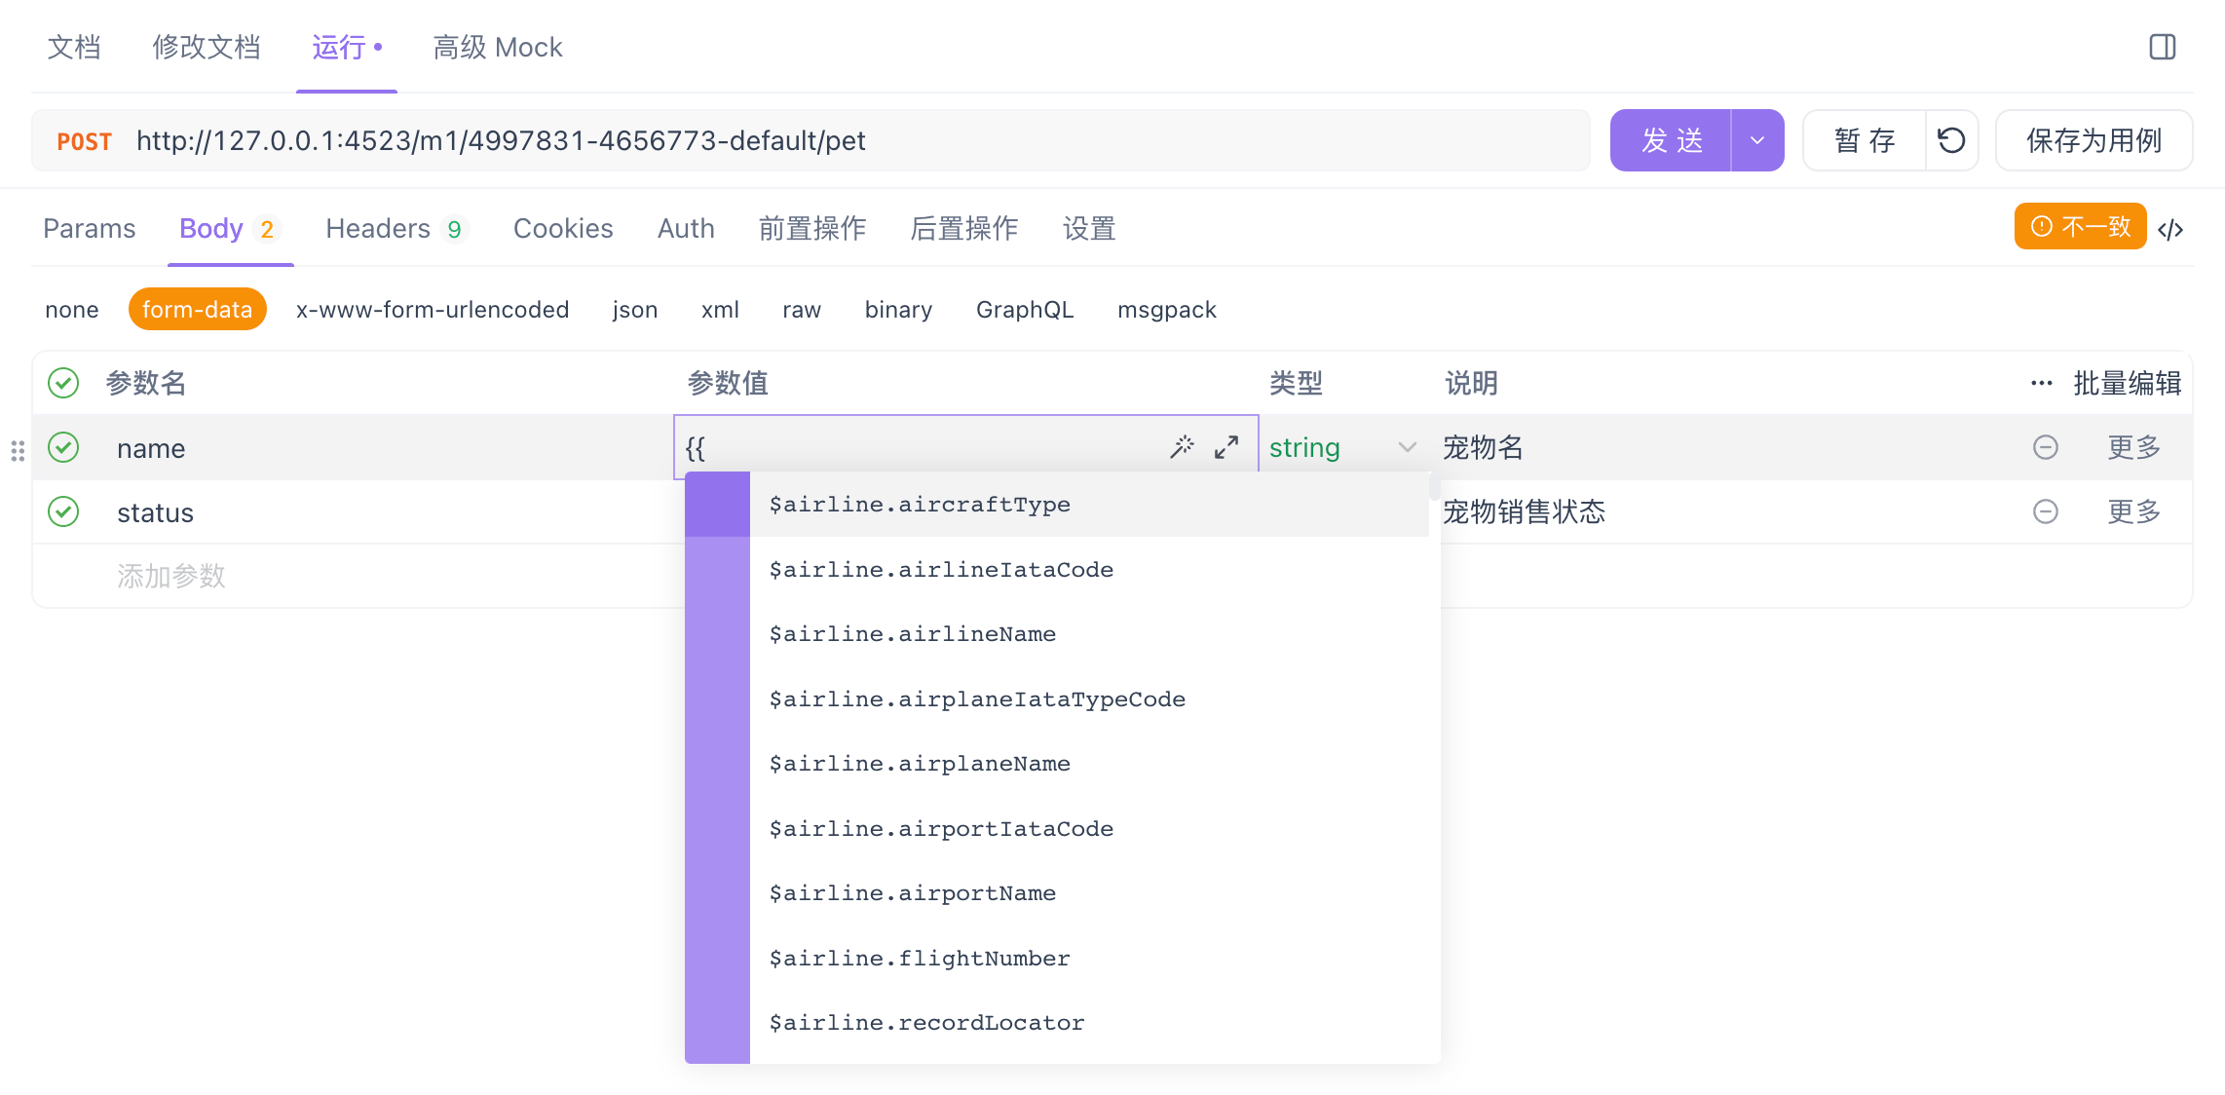This screenshot has width=2225, height=1095.
Task: Uncheck the status parameter checkbox
Action: click(x=63, y=511)
